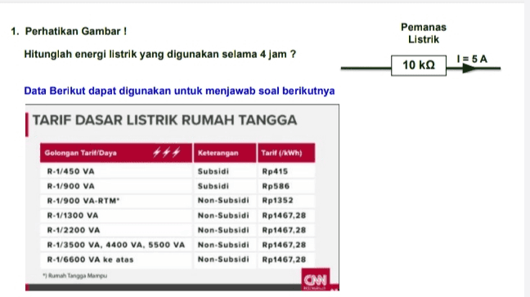Click the 'Rp415' tariff value
530x297 pixels.
point(275,171)
